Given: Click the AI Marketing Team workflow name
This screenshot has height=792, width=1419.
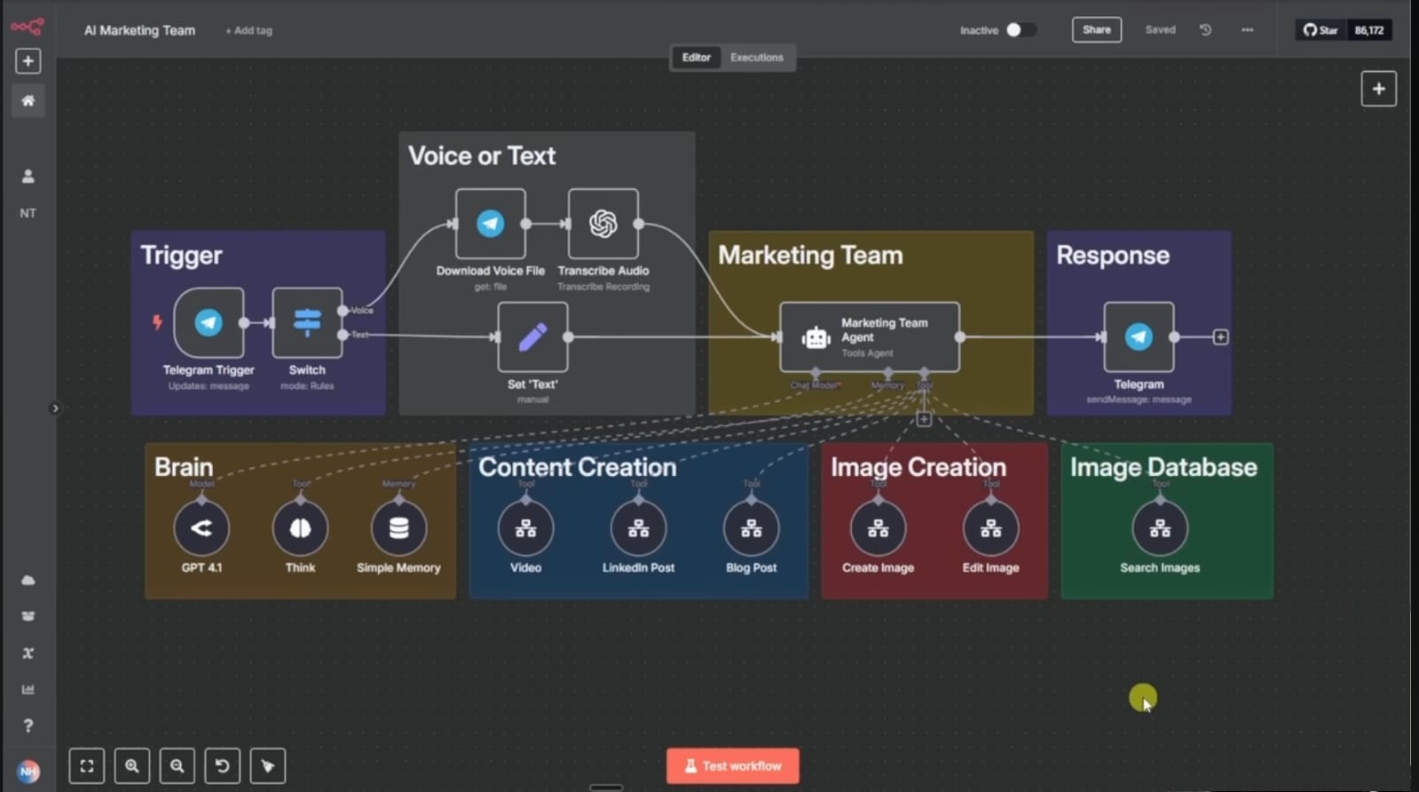Looking at the screenshot, I should pyautogui.click(x=139, y=30).
